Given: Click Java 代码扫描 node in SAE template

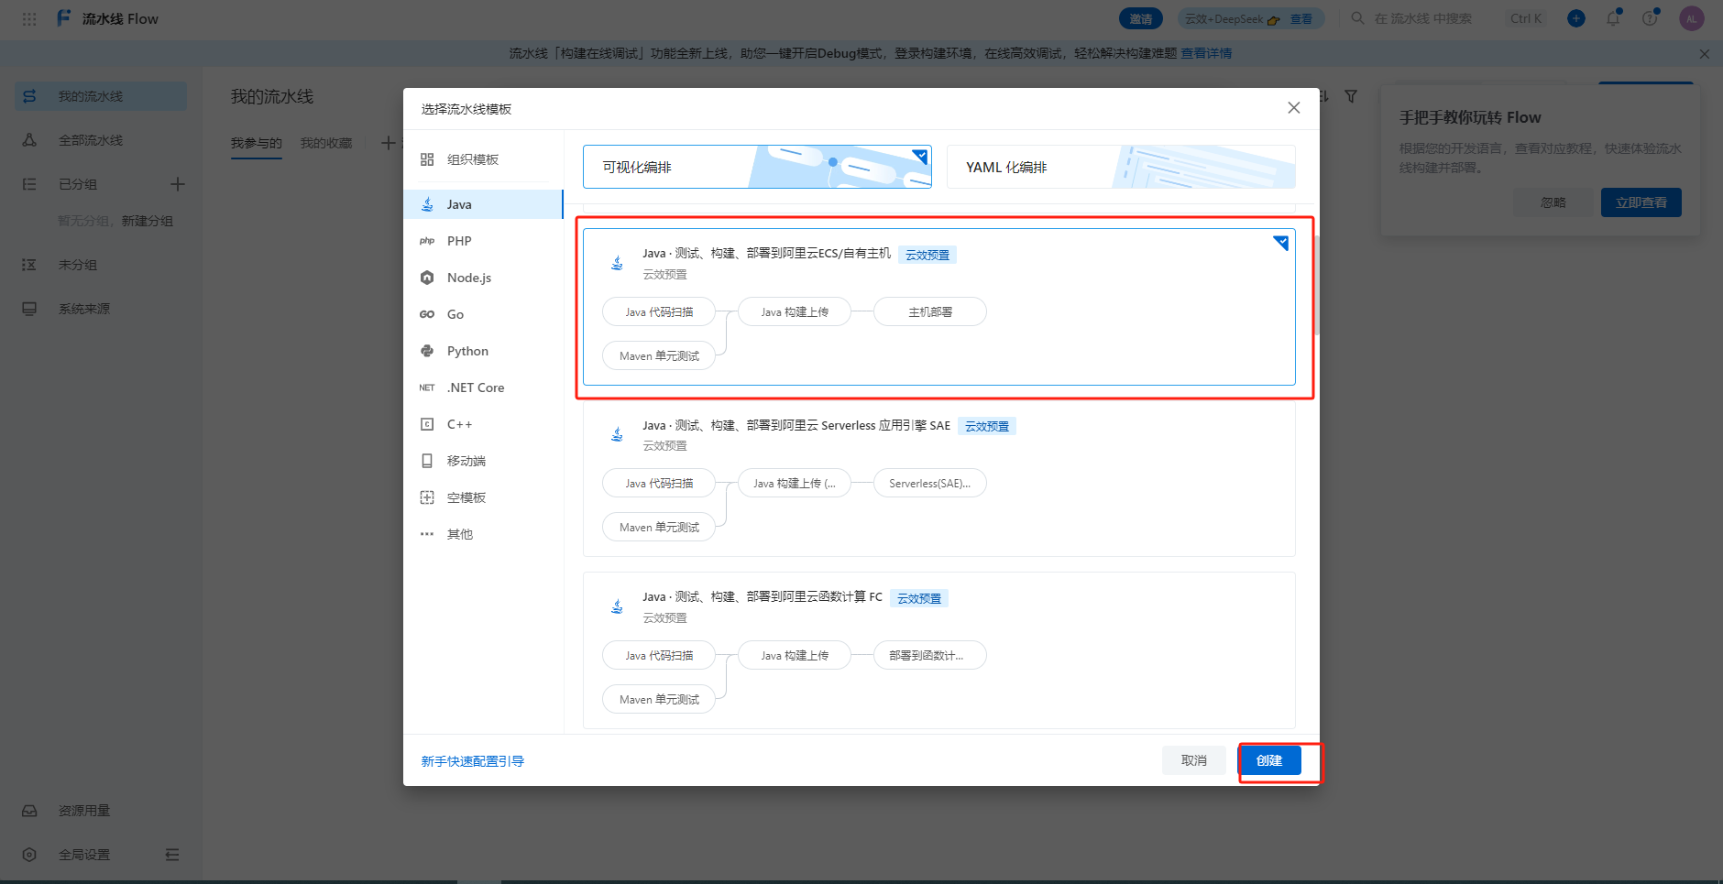Looking at the screenshot, I should [x=659, y=483].
